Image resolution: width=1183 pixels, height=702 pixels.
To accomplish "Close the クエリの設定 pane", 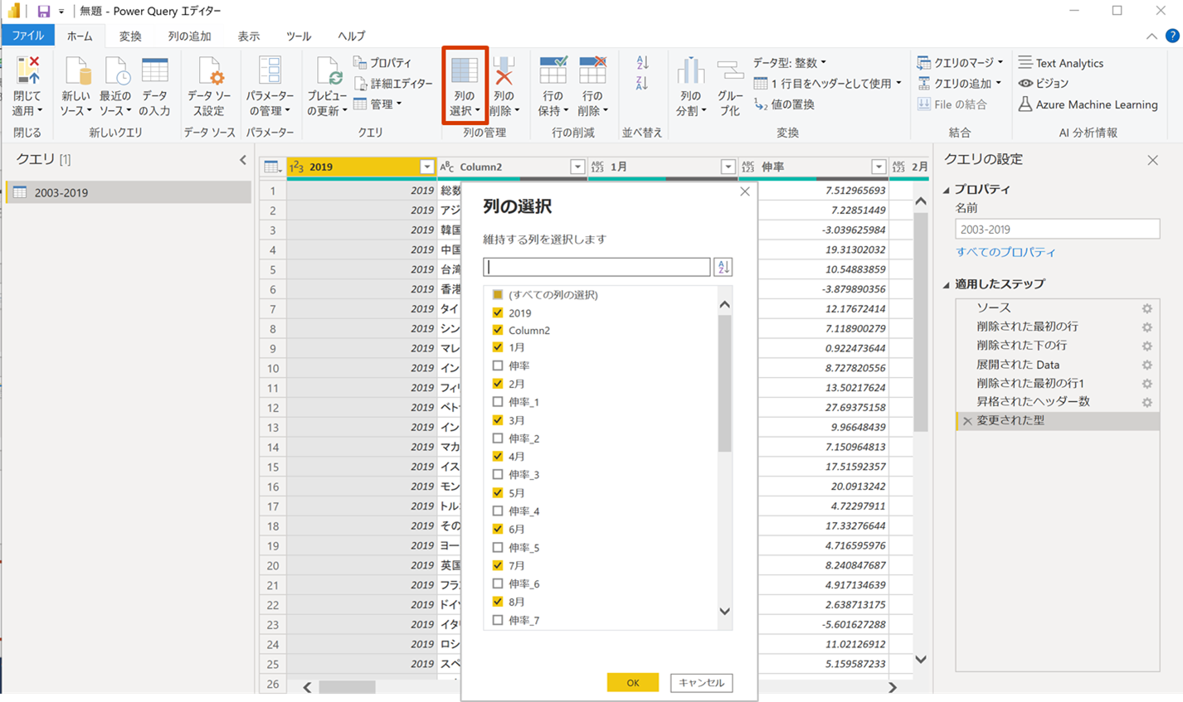I will coord(1152,160).
